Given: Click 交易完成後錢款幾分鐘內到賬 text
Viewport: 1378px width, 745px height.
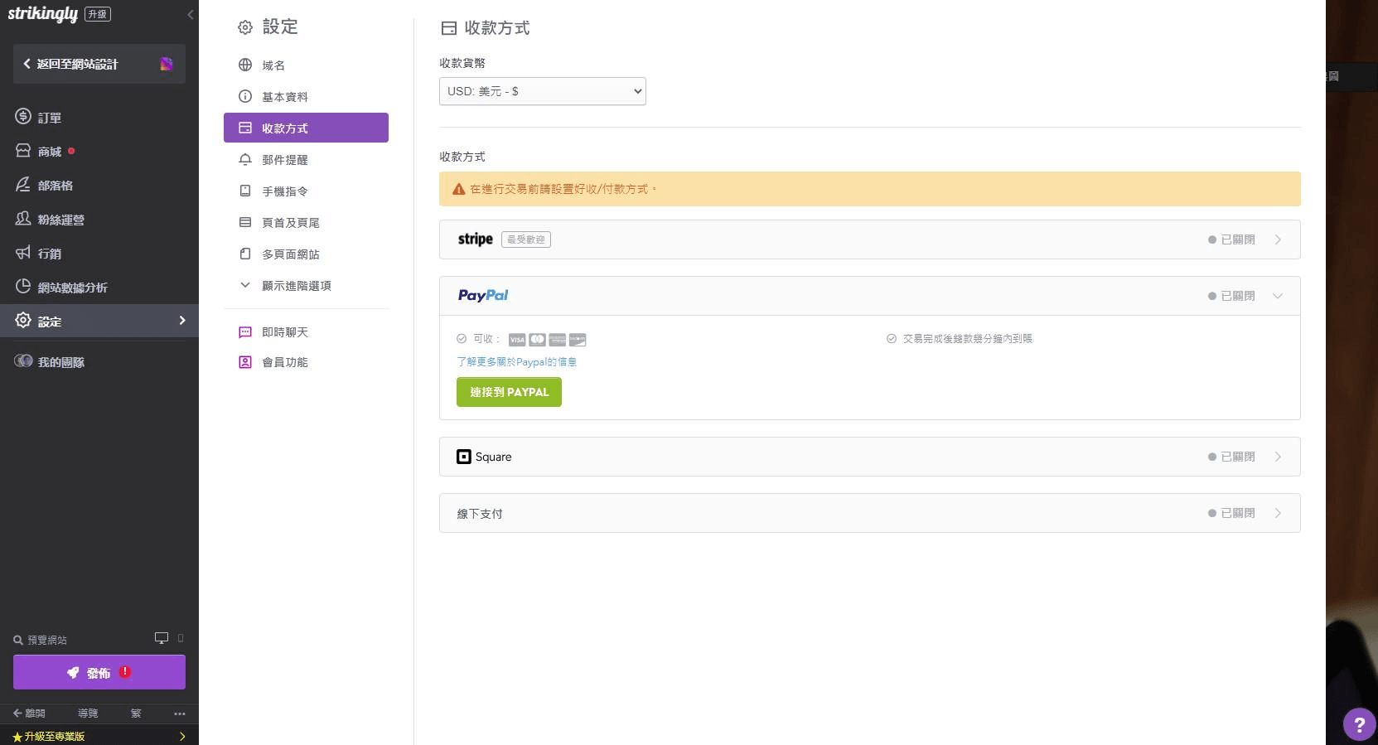Looking at the screenshot, I should pos(968,339).
